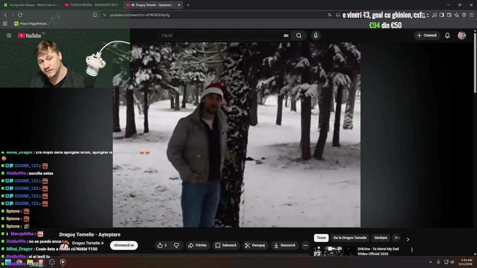Screen dimensions: 477x268
Task: Open the AI assistant sparkle icon
Action: (457, 15)
